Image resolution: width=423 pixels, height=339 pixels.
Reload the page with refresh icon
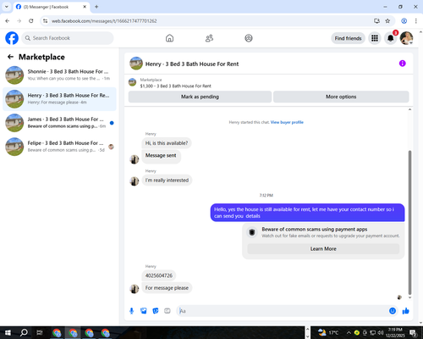(31, 21)
